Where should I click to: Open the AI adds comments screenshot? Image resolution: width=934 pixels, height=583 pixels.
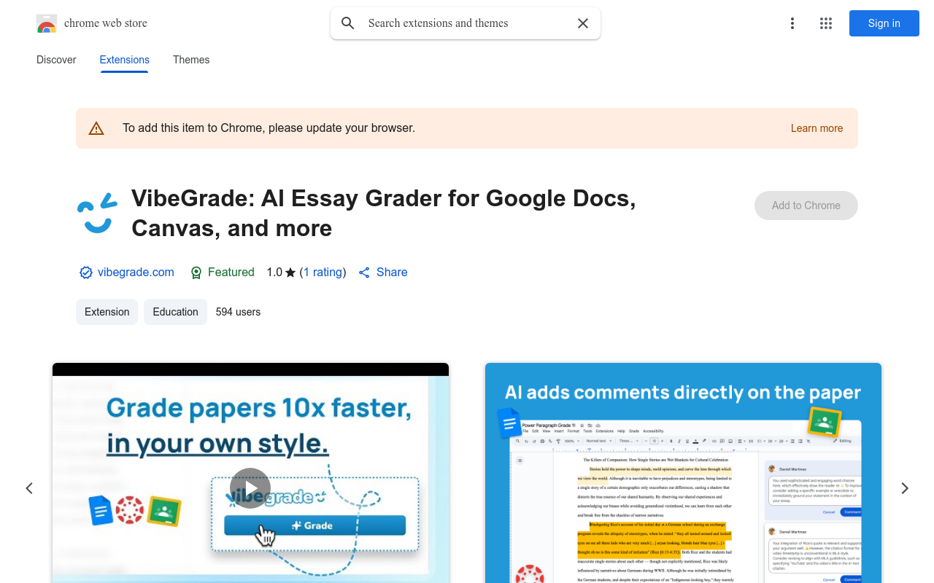pos(683,473)
